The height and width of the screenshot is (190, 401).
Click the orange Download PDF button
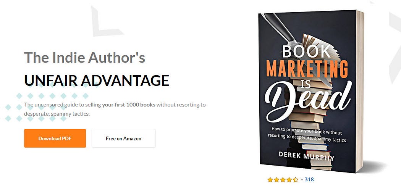(55, 138)
